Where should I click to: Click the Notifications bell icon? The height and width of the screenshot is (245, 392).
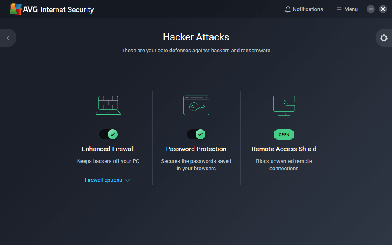[288, 9]
